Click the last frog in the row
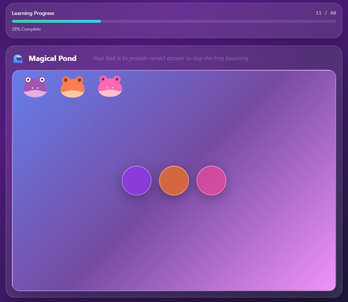Viewport: 348px width, 302px height. pyautogui.click(x=110, y=86)
